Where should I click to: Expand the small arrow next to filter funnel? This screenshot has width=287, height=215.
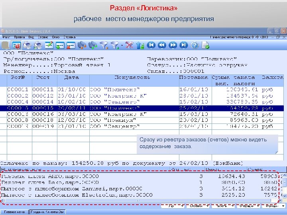click(x=122, y=45)
